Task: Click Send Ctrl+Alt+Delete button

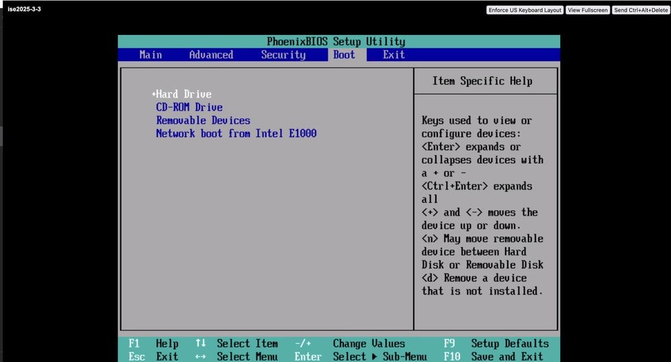Action: (641, 10)
